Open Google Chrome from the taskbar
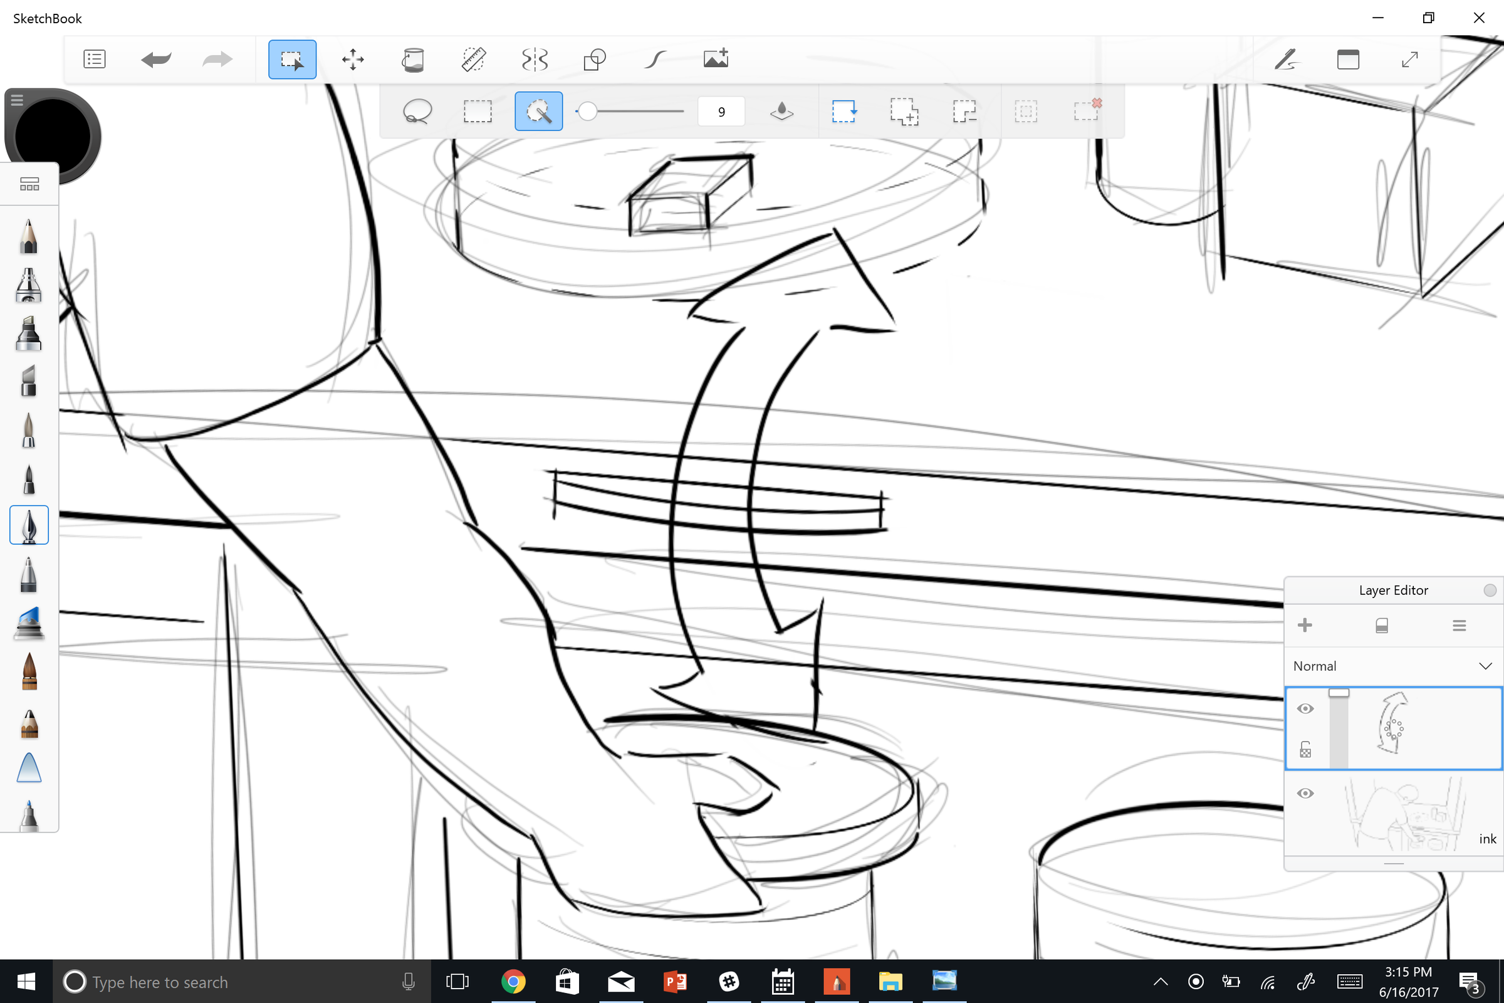Viewport: 1504px width, 1003px height. pyautogui.click(x=512, y=981)
